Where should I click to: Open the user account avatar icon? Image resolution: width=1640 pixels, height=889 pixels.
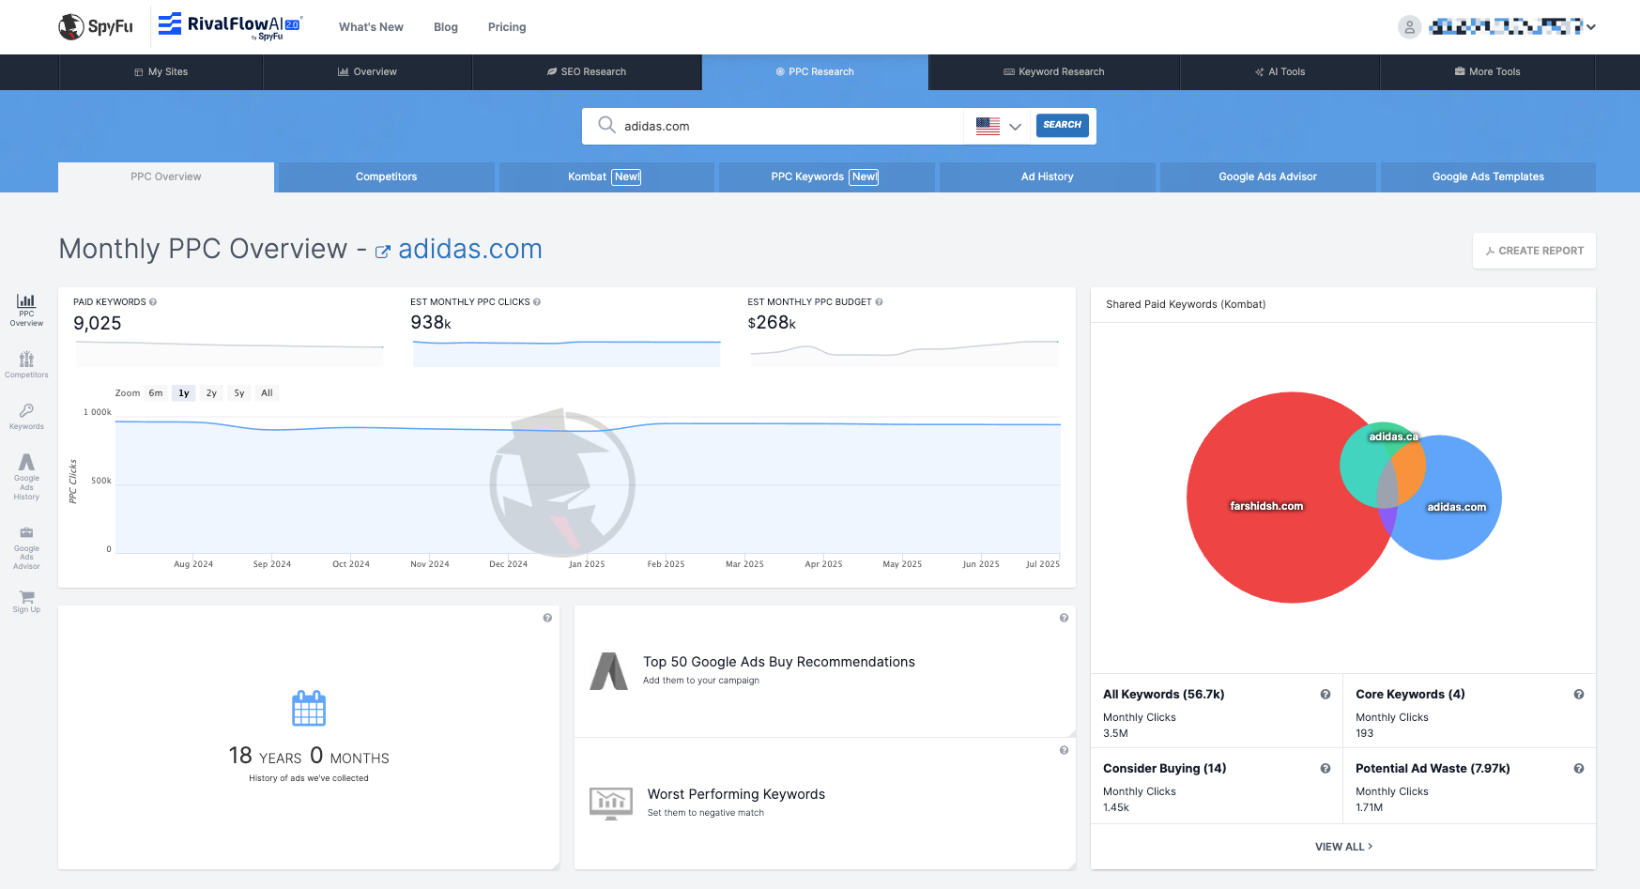click(1409, 27)
